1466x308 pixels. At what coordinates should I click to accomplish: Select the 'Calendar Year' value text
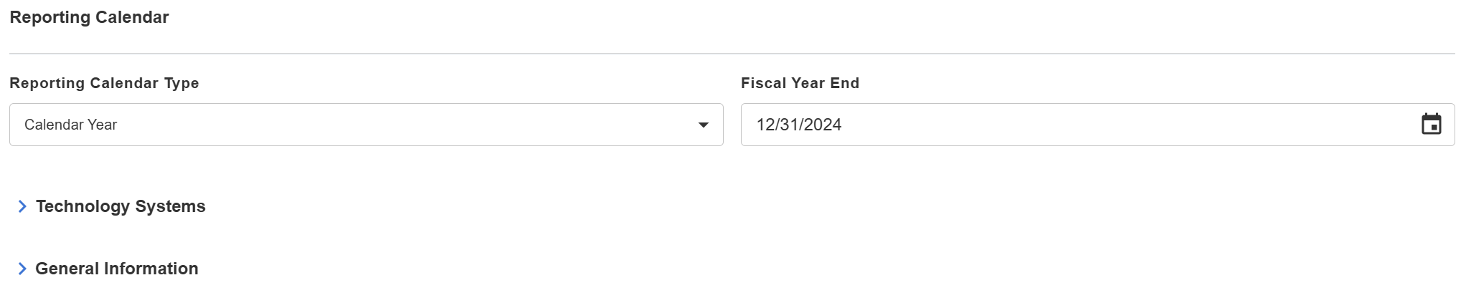pos(70,125)
